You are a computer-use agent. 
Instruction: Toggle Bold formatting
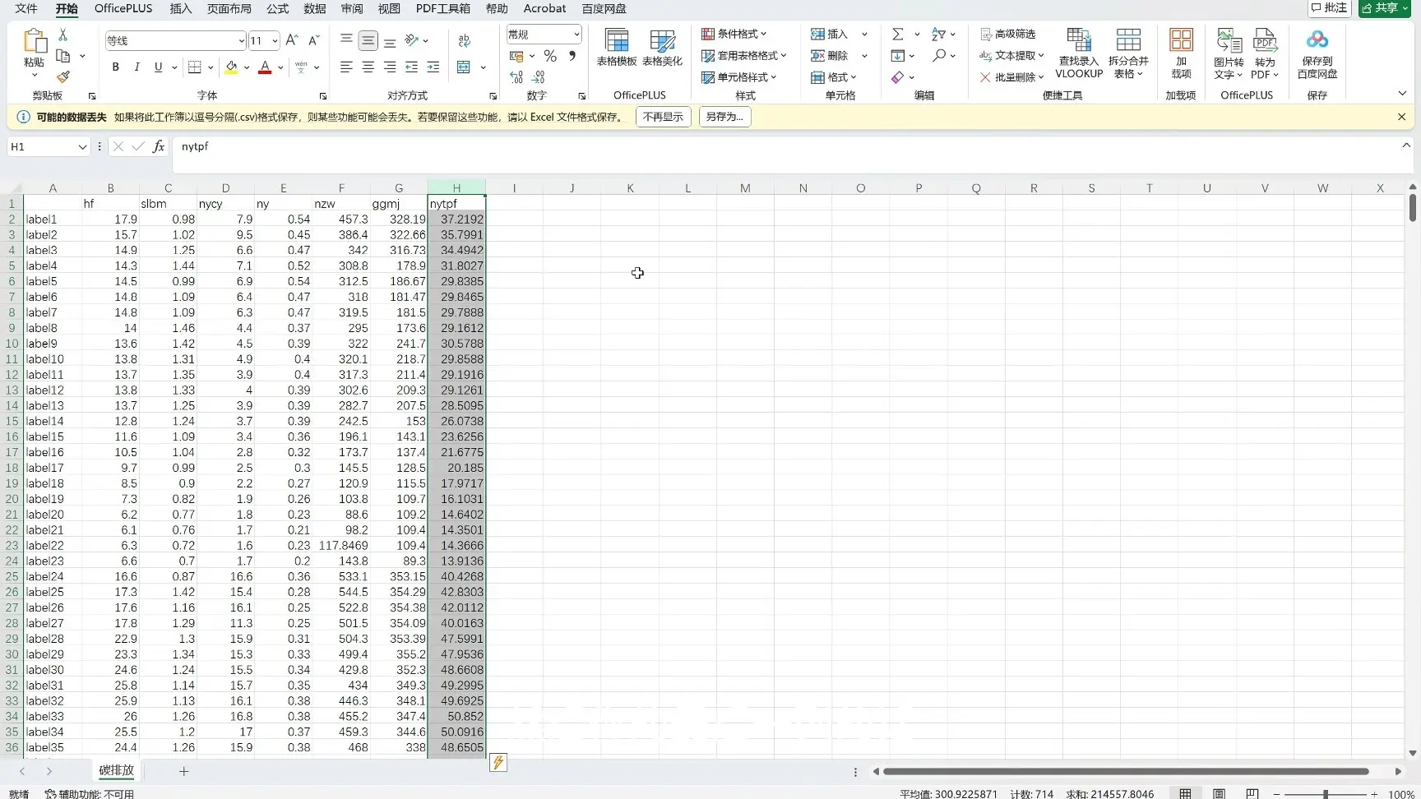pos(115,67)
